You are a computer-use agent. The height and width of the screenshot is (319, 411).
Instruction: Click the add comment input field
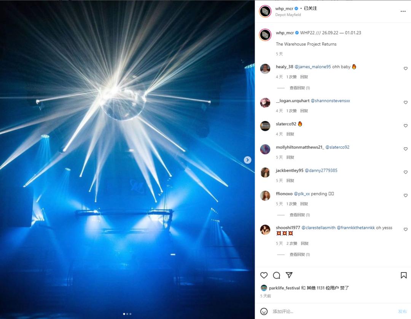click(x=333, y=311)
